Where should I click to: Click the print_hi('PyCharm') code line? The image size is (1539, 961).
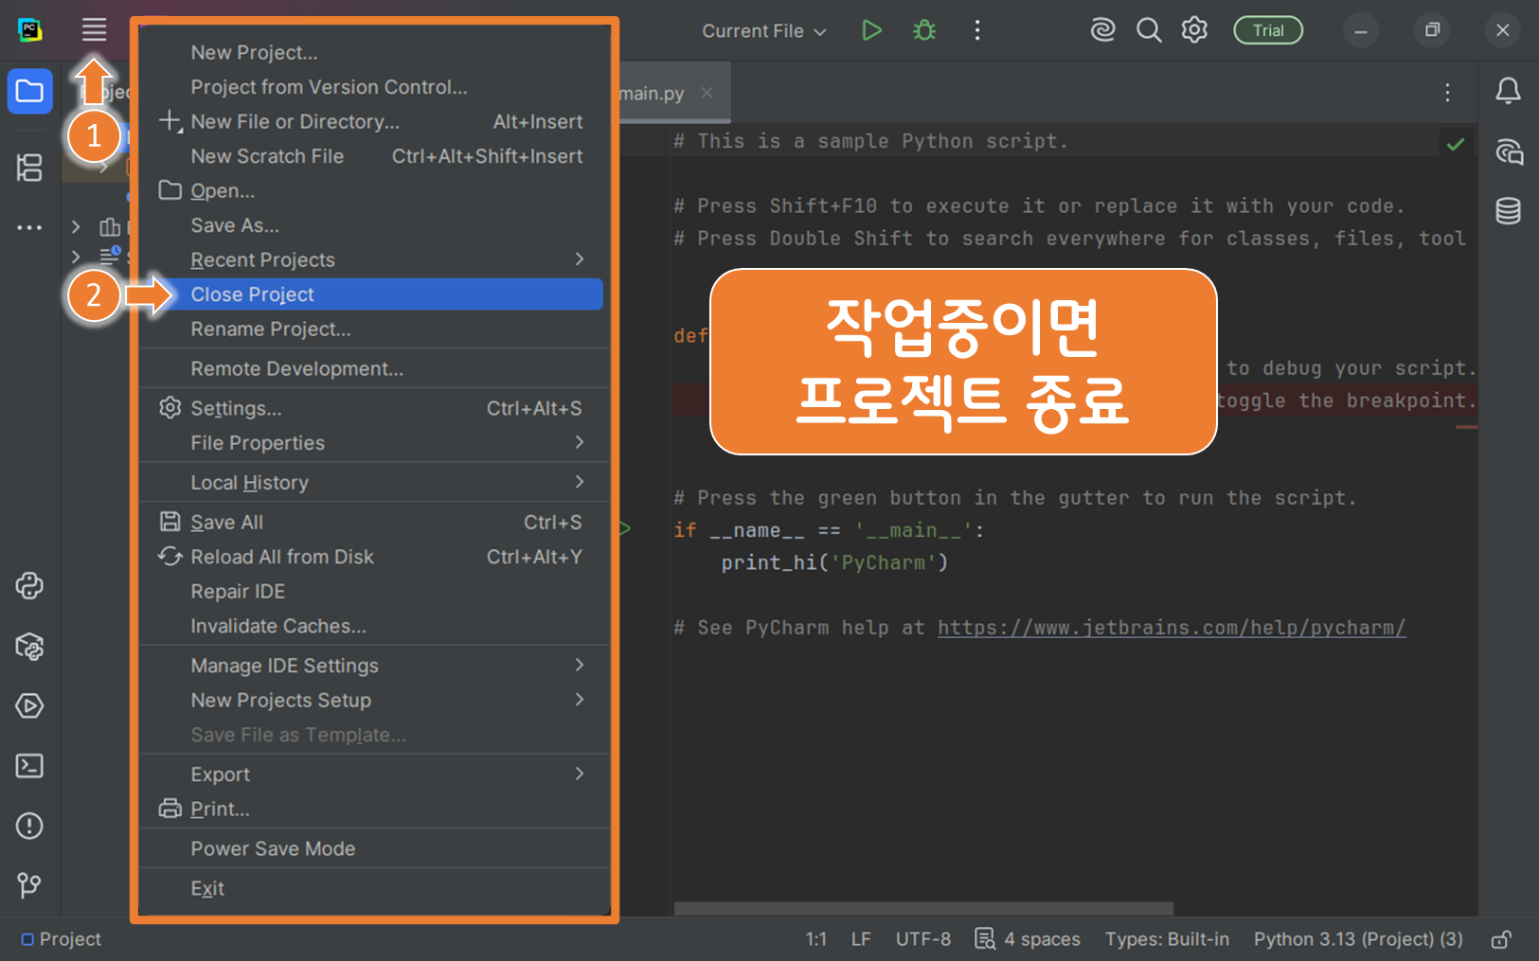tap(834, 563)
